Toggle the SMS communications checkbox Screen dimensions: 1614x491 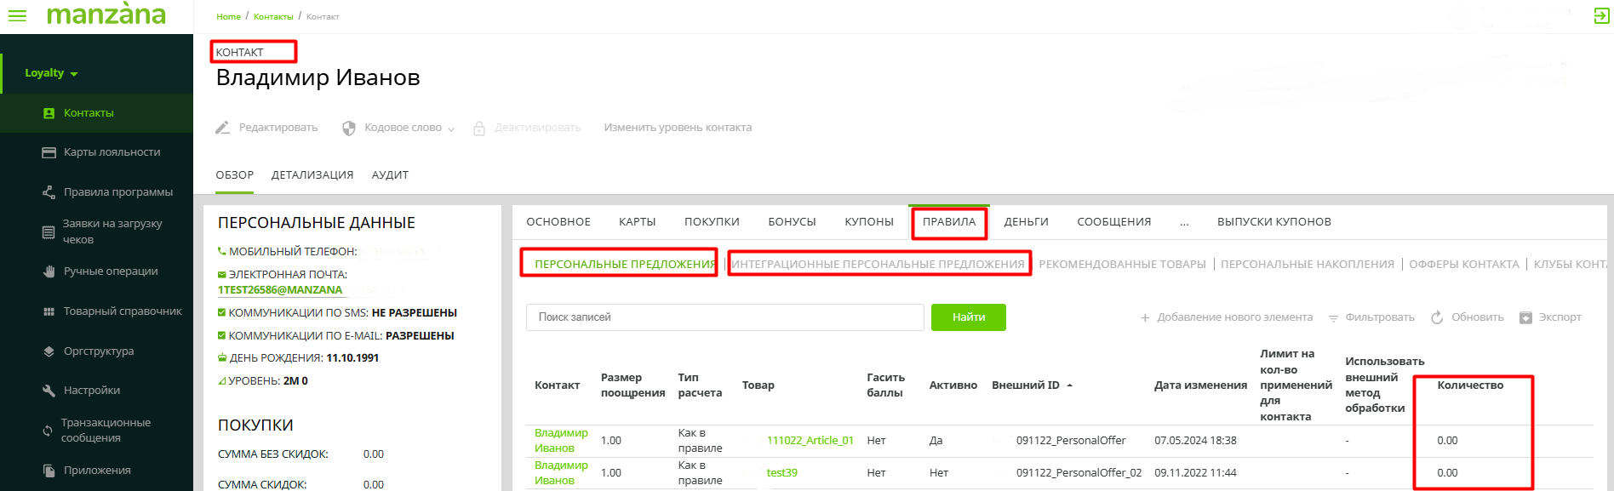coord(222,313)
